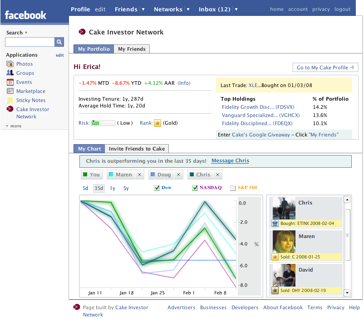
Task: Expand the Search options arrow
Action: coord(26,33)
